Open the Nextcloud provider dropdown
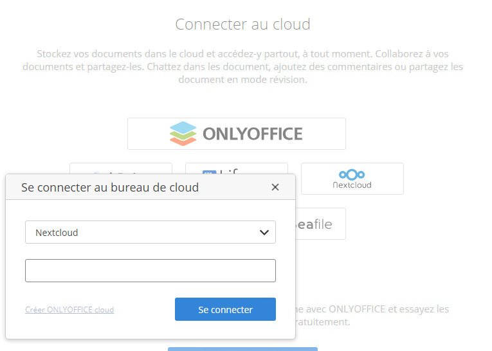492x351 pixels. point(150,232)
